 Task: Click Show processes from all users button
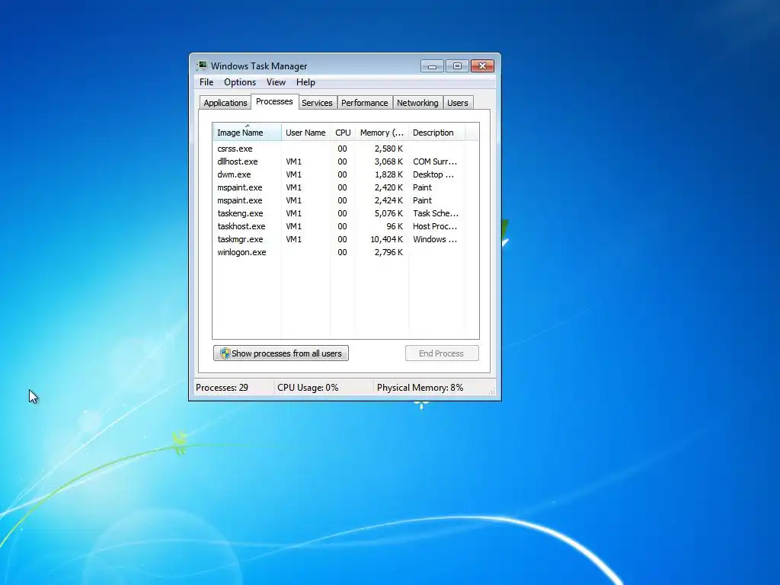click(x=281, y=353)
